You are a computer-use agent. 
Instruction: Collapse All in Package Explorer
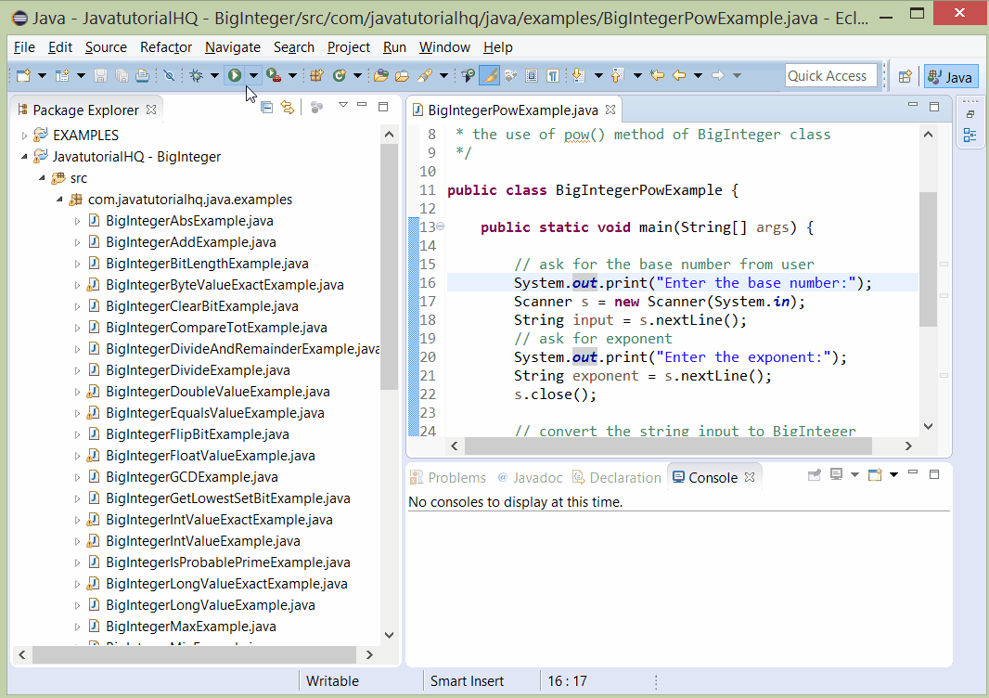(267, 107)
